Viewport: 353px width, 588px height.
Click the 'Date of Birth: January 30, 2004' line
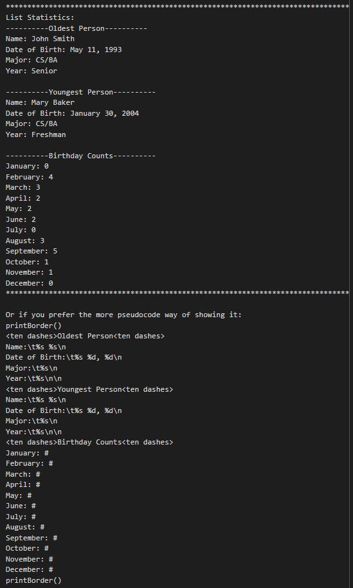72,113
